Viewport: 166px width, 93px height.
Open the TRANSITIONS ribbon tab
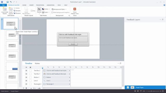point(40,5)
